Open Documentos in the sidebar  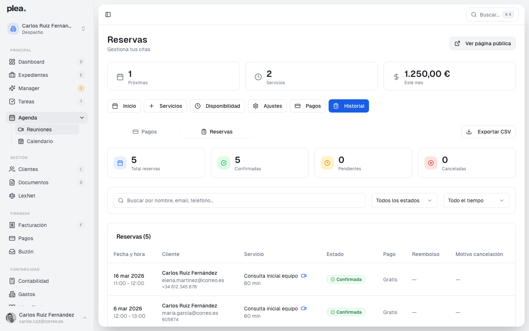click(47, 182)
